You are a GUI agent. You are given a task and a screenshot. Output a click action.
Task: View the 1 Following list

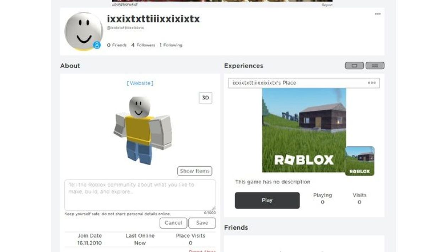click(171, 45)
